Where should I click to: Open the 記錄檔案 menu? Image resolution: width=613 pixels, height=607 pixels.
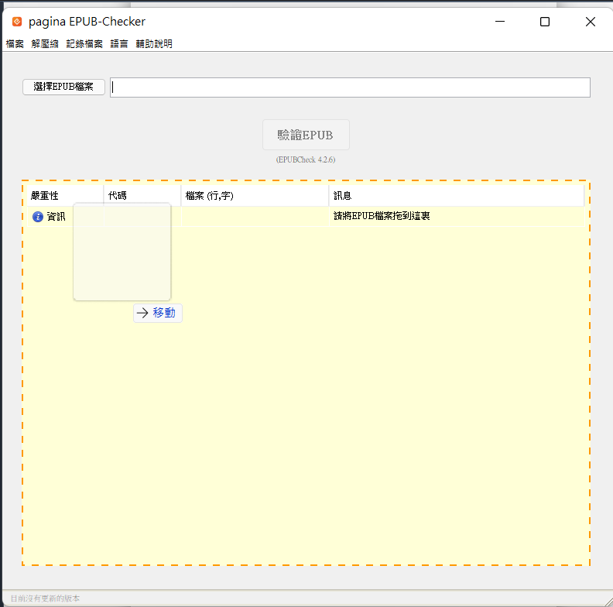pyautogui.click(x=84, y=44)
